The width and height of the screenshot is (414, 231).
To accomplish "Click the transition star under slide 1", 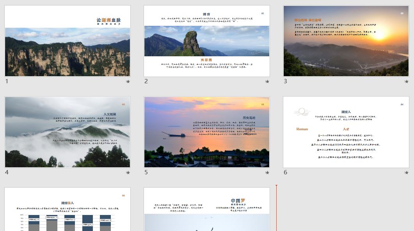I will (x=128, y=81).
